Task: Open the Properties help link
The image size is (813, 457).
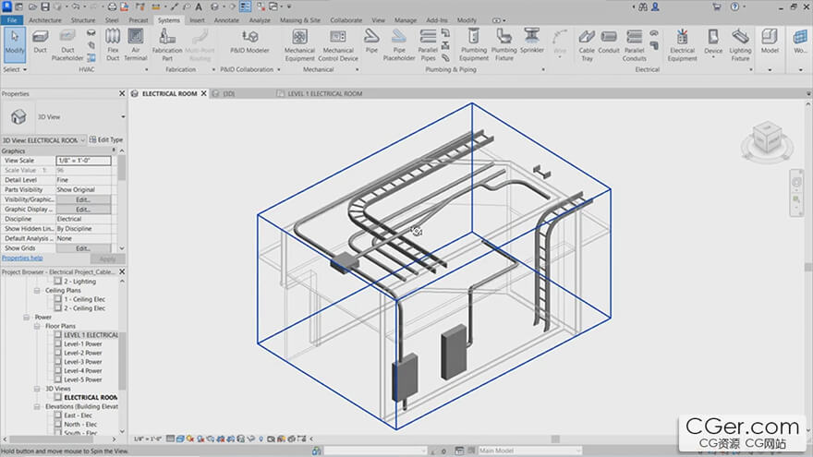Action: coord(22,258)
